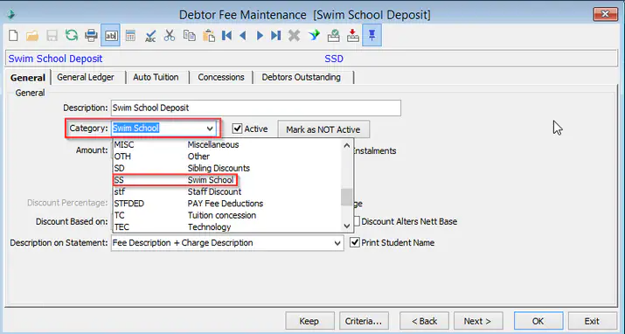
Task: Click the Keep button
Action: 309,321
